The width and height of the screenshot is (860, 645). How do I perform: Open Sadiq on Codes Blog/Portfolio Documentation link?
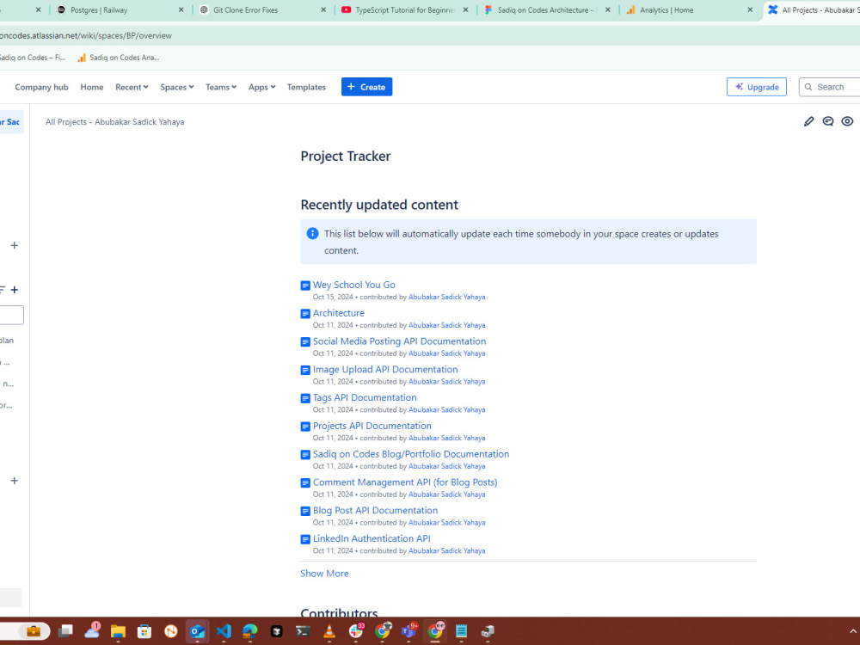411,454
